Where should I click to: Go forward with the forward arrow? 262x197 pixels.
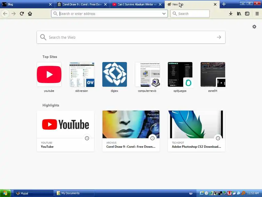click(14, 14)
